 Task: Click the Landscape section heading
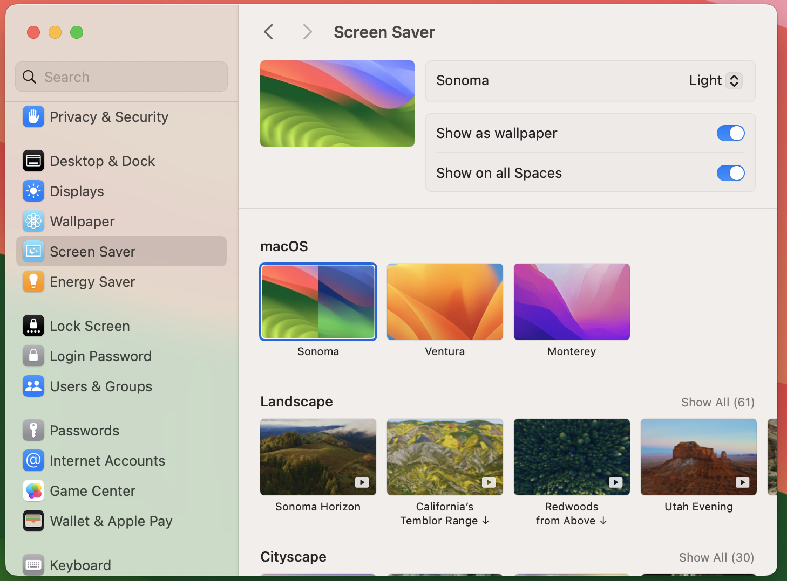(x=296, y=402)
